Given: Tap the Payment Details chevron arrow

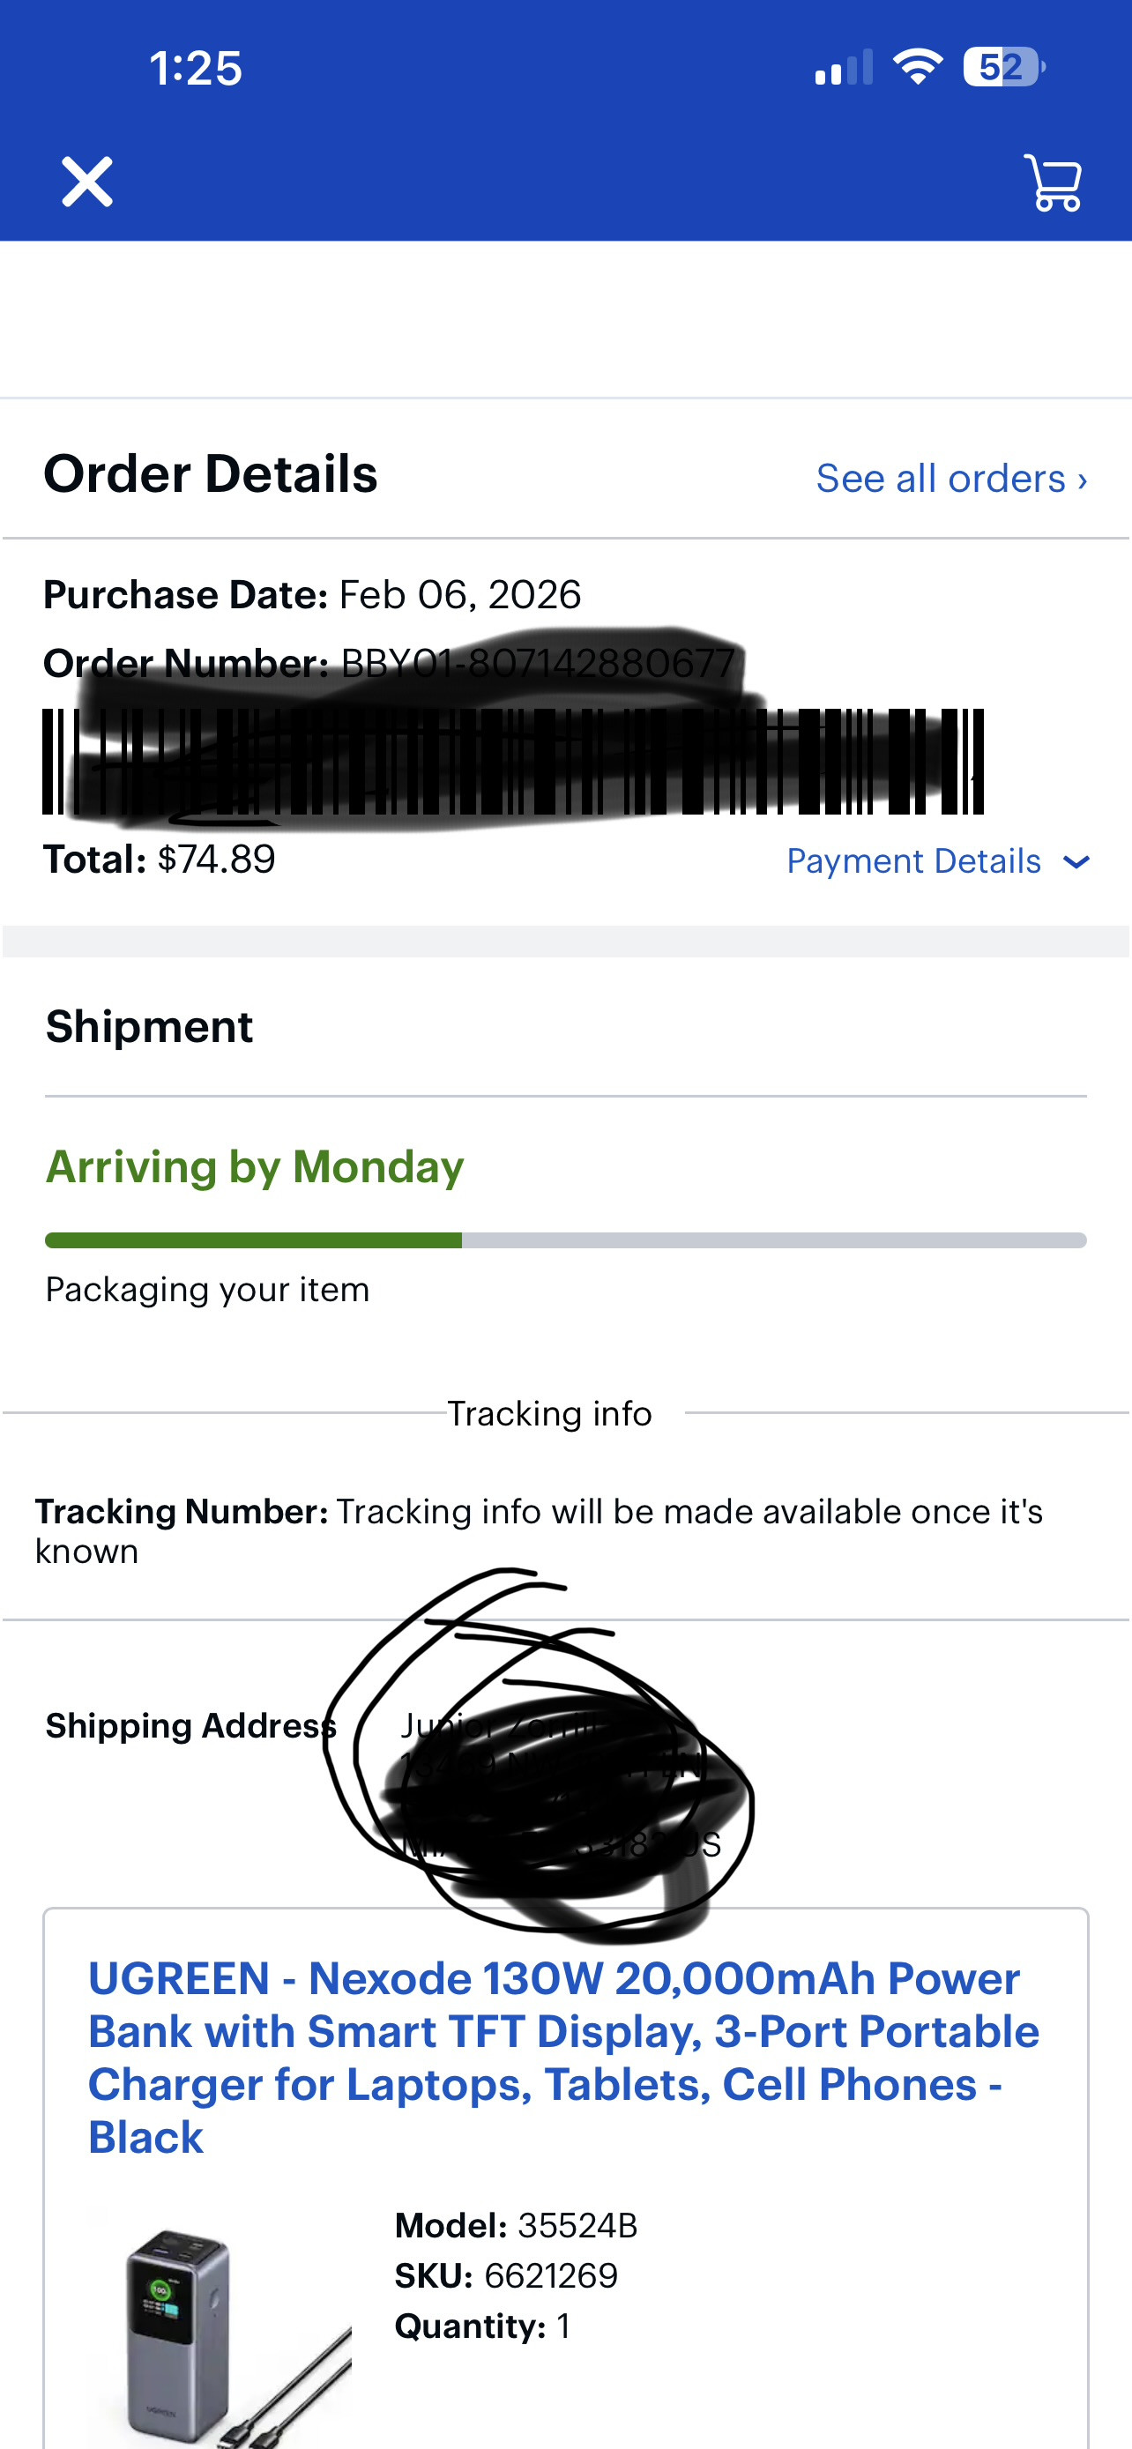Looking at the screenshot, I should pyautogui.click(x=1076, y=862).
